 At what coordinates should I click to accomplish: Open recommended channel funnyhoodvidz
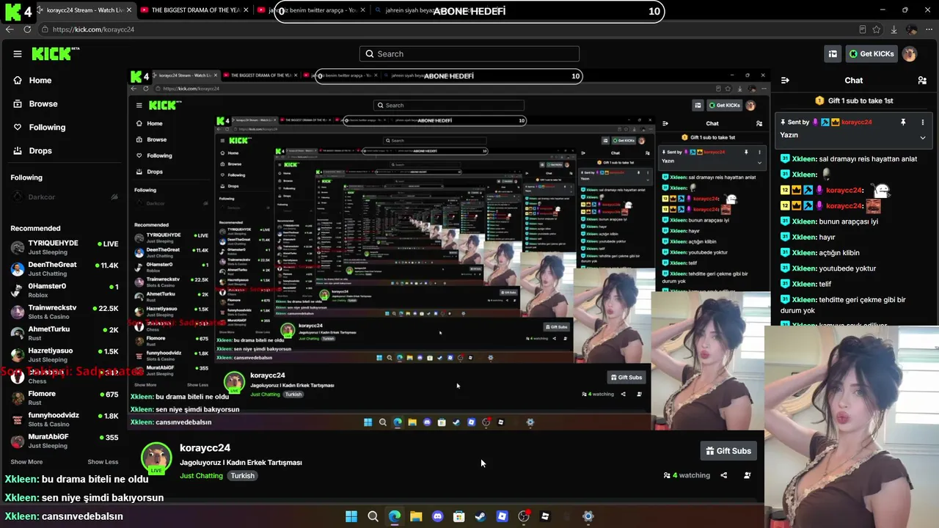coord(65,419)
